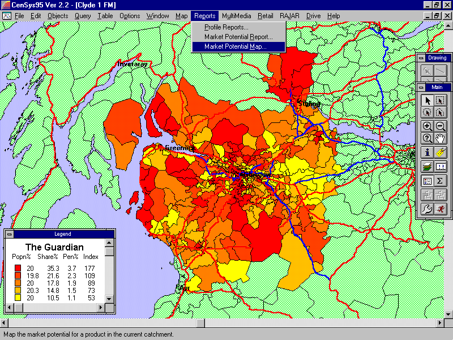Open the layers stack tool

(428, 167)
